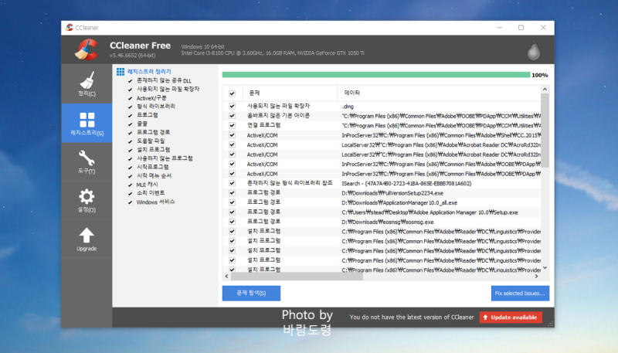
Task: Toggle the 시작 메뉴 순서 checkbox
Action: (130, 176)
